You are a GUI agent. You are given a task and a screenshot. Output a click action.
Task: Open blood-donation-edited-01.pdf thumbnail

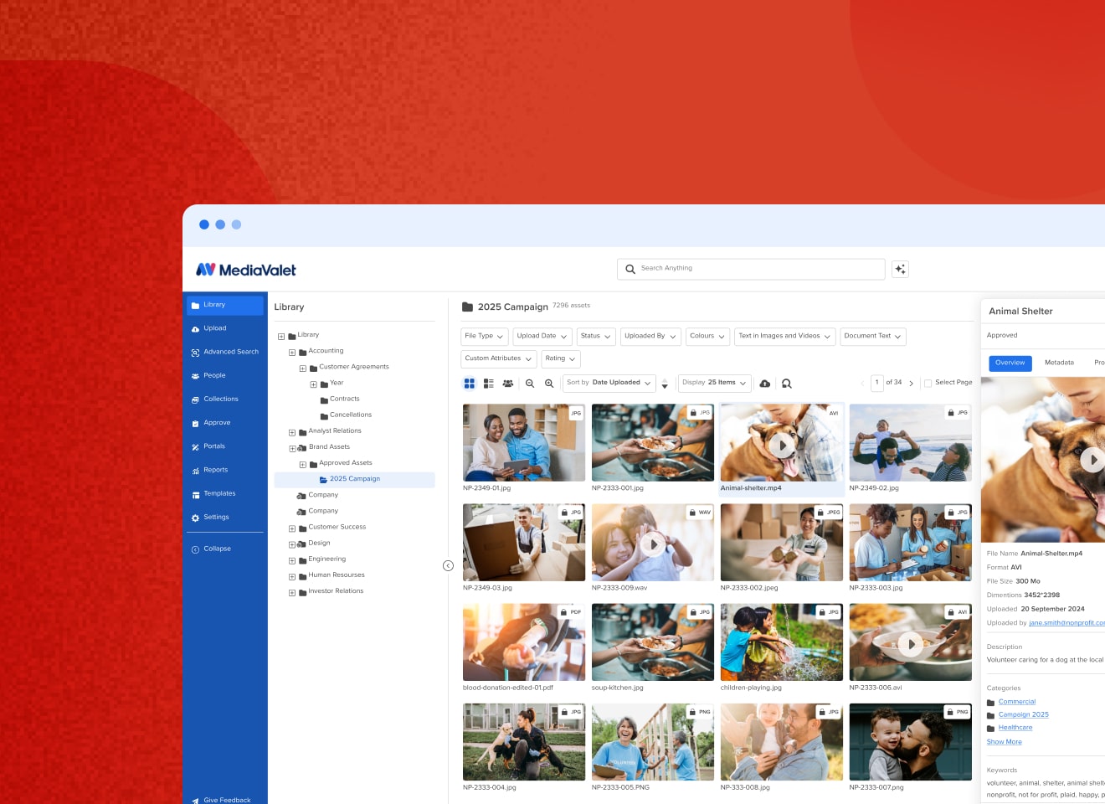tap(524, 642)
